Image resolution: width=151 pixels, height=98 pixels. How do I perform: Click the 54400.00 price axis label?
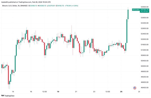(x=144, y=7)
